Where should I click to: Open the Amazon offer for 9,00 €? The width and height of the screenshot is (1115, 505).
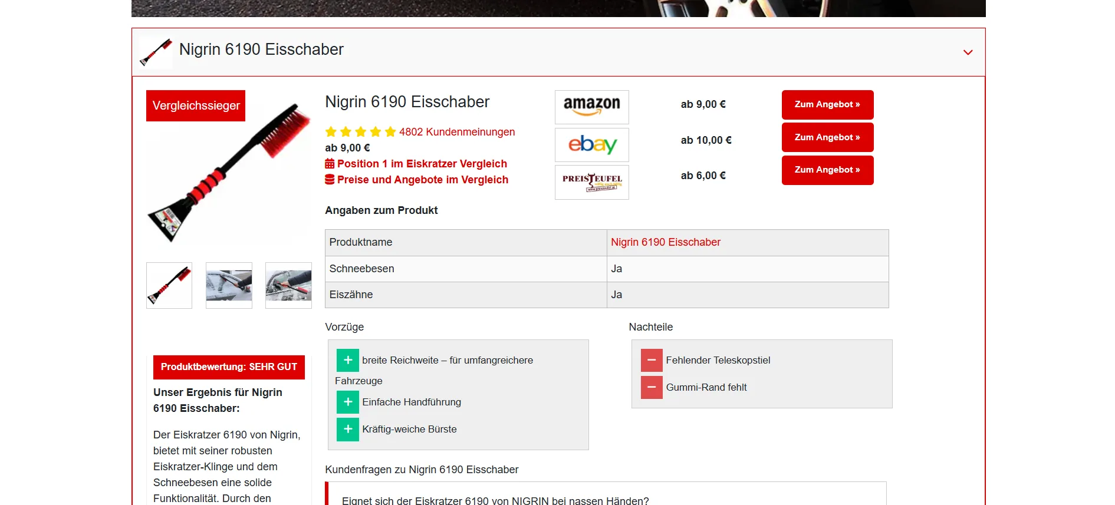(x=827, y=105)
